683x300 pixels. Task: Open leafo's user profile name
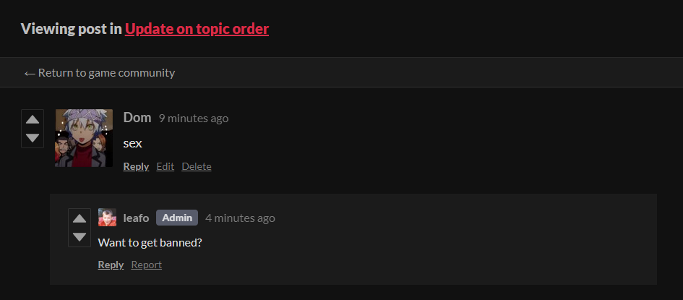[x=137, y=218]
